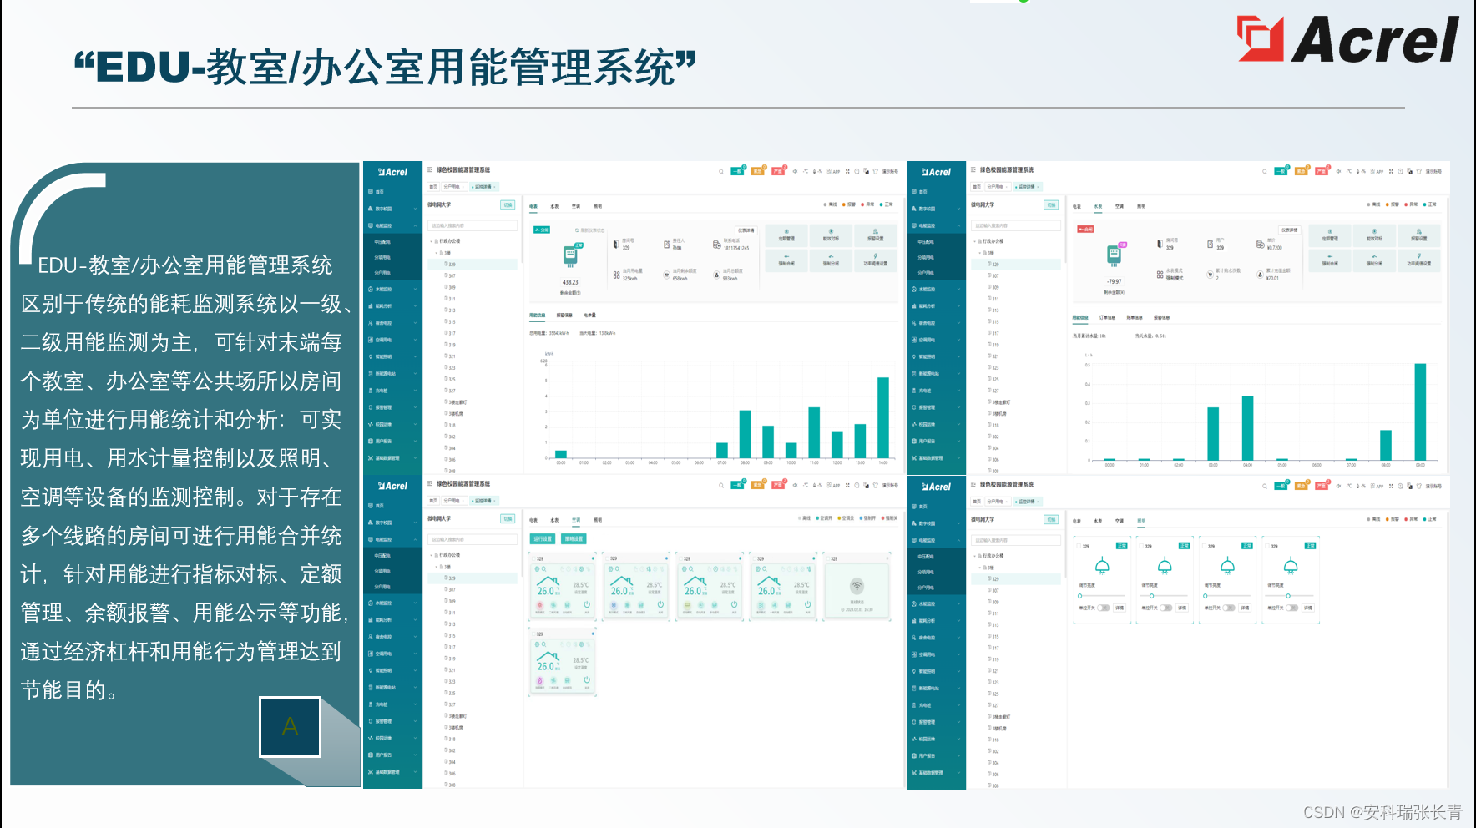Image resolution: width=1476 pixels, height=828 pixels.
Task: Open red 严重 alarm badge in electric-meter screenshot
Action: tap(778, 171)
